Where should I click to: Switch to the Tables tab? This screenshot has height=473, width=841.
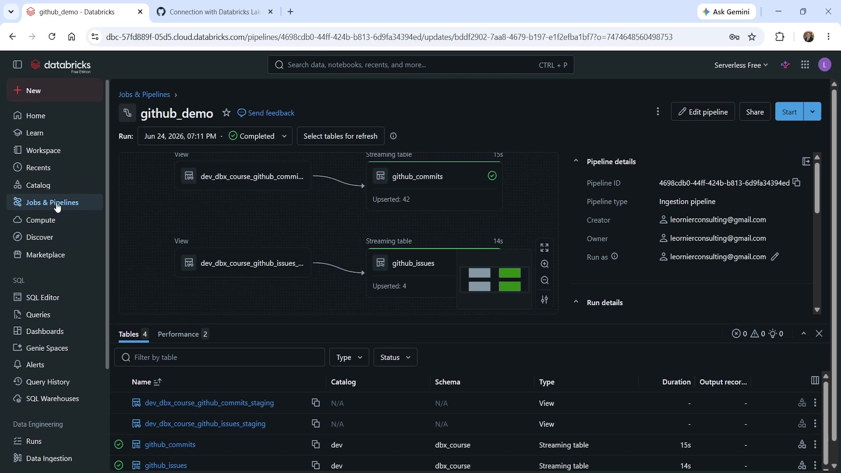(x=133, y=334)
